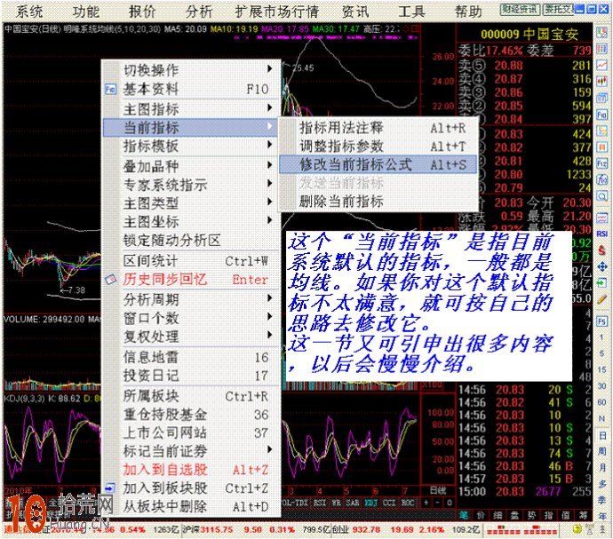This screenshot has width=613, height=539.
Task: Click the F10 basic info sidebar icon
Action: click(x=601, y=115)
